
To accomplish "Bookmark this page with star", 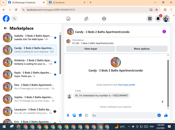I will point(156,10).
